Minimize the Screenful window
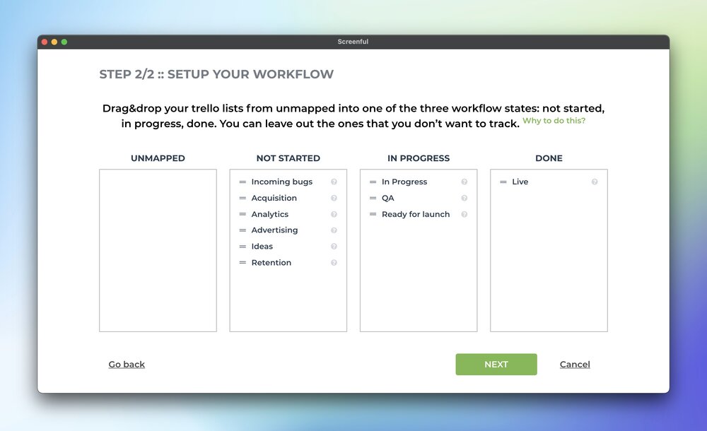The height and width of the screenshot is (431, 707). coord(54,42)
